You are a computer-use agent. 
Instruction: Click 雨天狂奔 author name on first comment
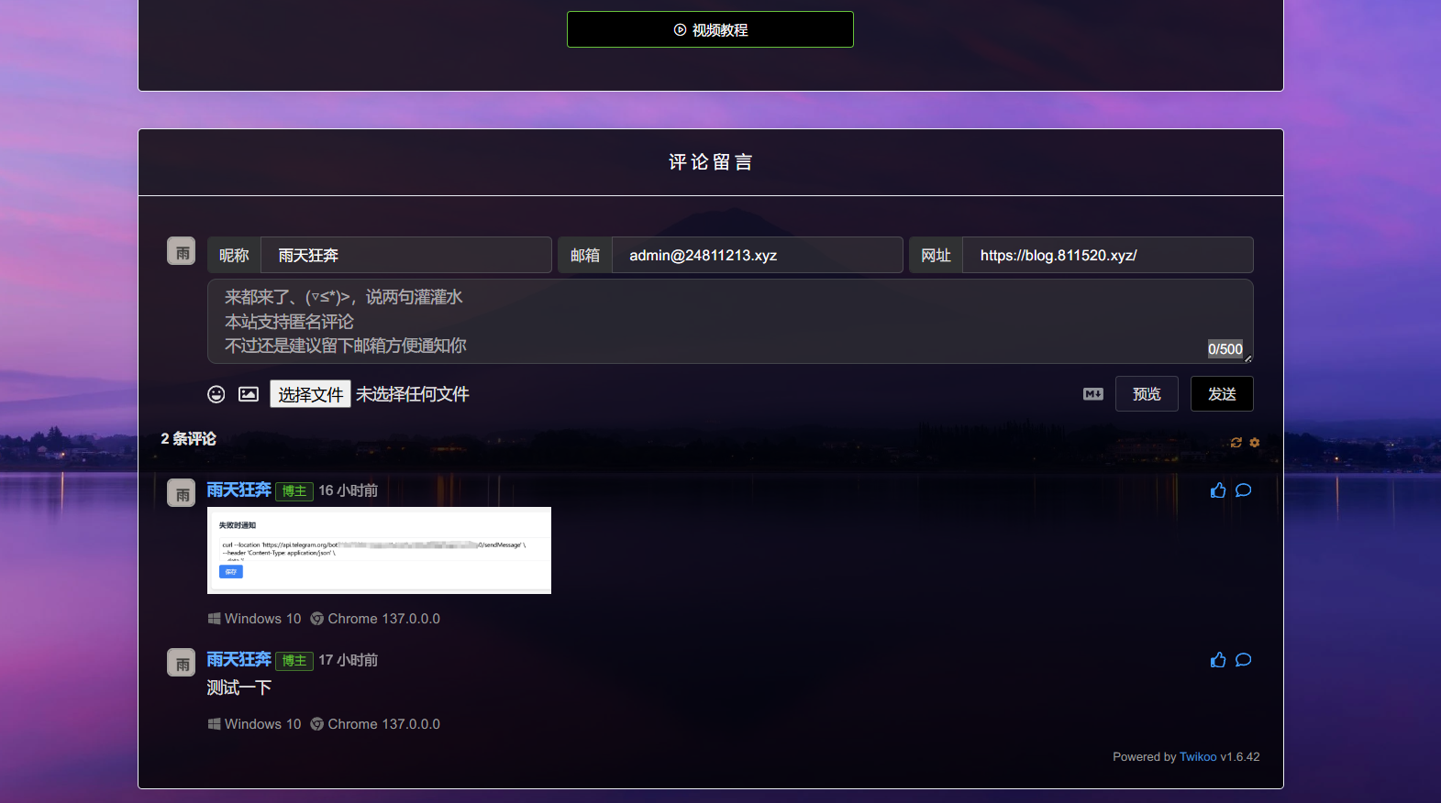pos(238,490)
